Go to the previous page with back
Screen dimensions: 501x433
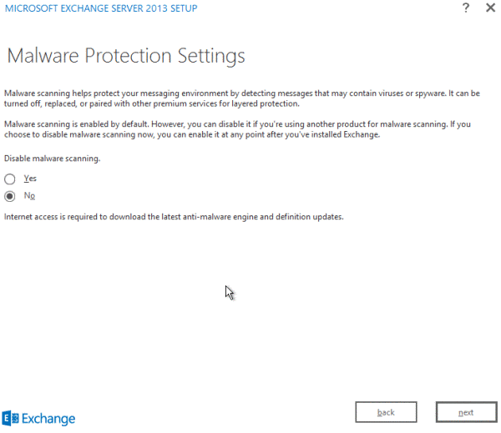coord(386,412)
